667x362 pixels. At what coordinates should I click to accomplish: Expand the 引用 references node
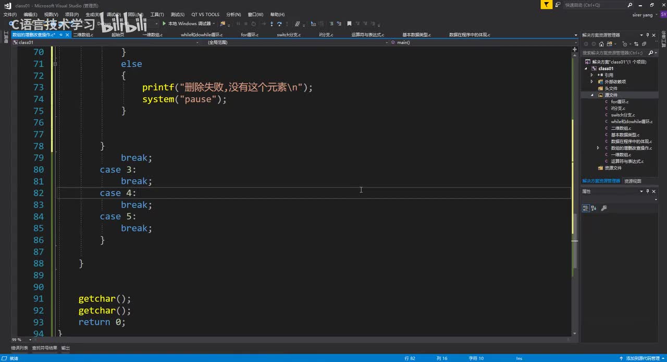click(x=592, y=75)
